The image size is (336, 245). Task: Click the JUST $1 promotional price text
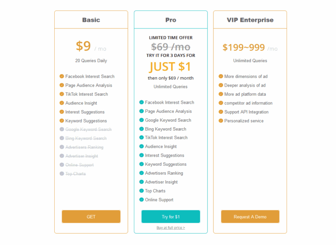(x=170, y=66)
